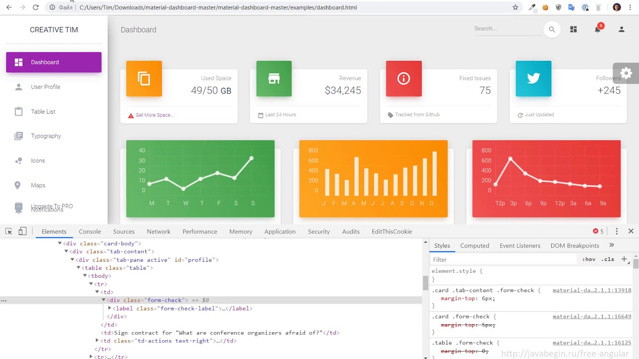
Task: Click the green weekly line chart
Action: (200, 179)
